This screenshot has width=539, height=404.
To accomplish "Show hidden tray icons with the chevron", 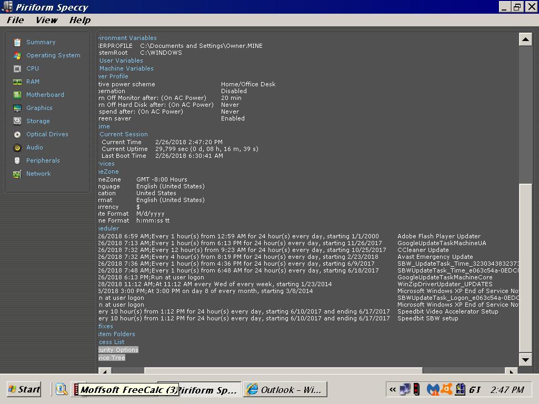I will pyautogui.click(x=393, y=390).
